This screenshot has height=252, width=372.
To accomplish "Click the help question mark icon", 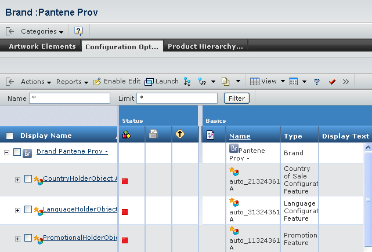I will coord(78,31).
